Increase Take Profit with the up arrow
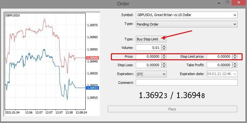Image resolution: width=247 pixels, height=123 pixels. point(235,64)
